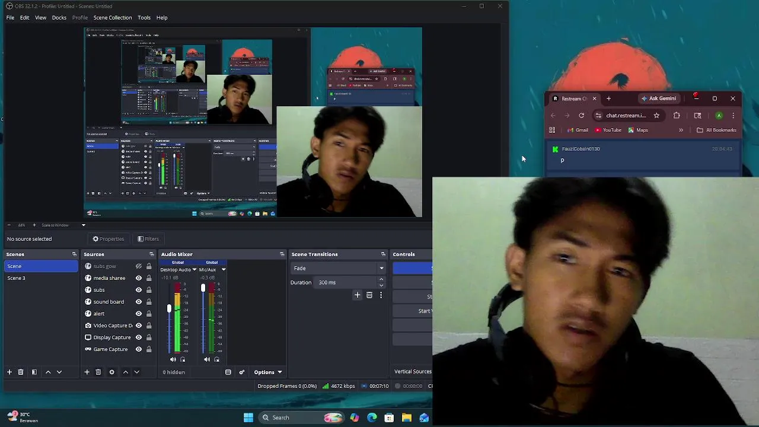The image size is (759, 427).
Task: Add a scene transition with plus icon
Action: (357, 295)
